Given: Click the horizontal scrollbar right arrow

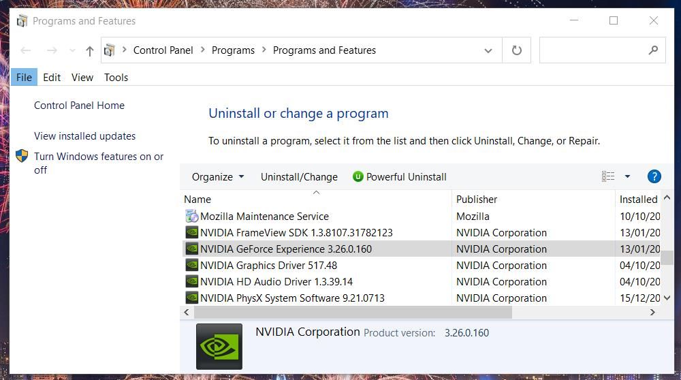Looking at the screenshot, I should [x=652, y=313].
